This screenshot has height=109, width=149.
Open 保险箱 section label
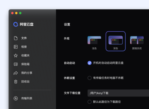25,64
